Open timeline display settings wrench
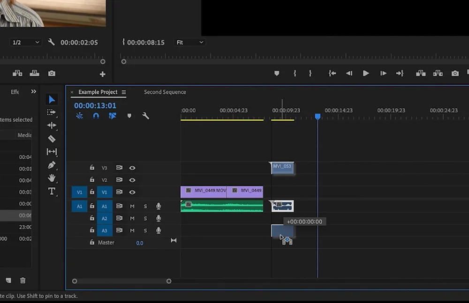The width and height of the screenshot is (469, 303). [146, 116]
